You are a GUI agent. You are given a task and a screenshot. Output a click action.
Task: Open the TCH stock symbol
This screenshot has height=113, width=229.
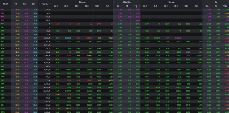click(x=2, y=91)
